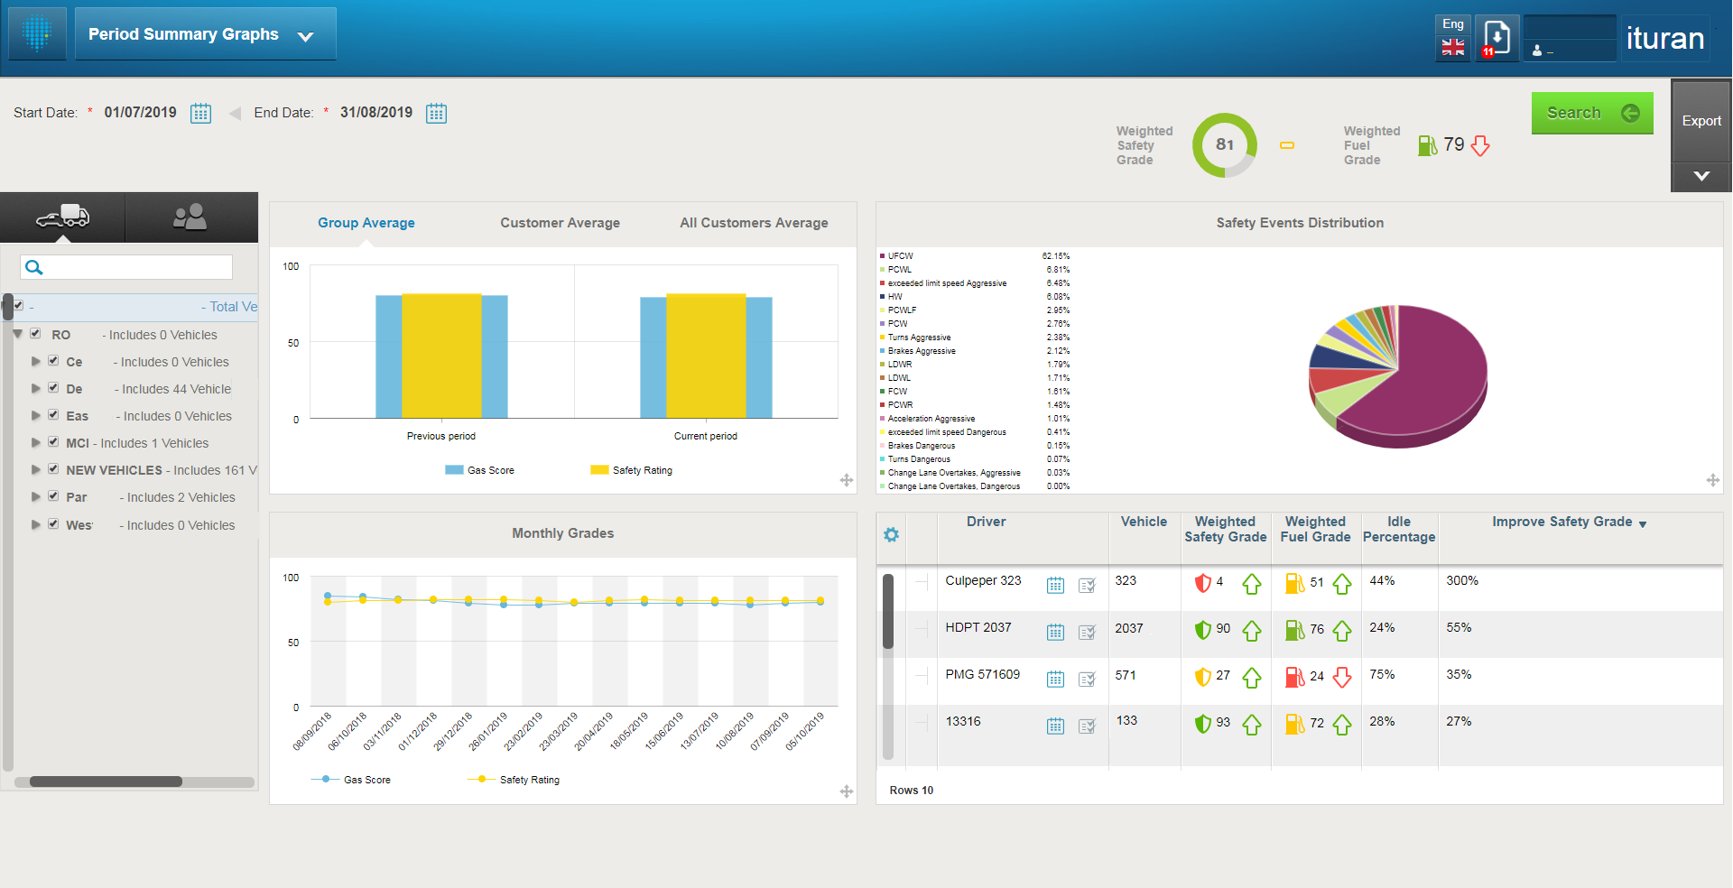Image resolution: width=1733 pixels, height=888 pixels.
Task: Open the Start Date calendar picker
Action: 200,113
